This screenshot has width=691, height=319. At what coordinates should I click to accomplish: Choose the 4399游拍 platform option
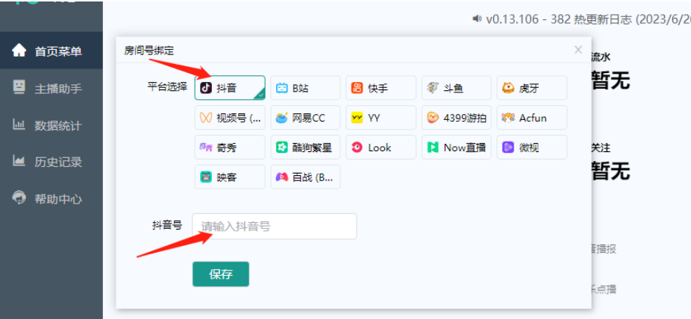pos(456,118)
